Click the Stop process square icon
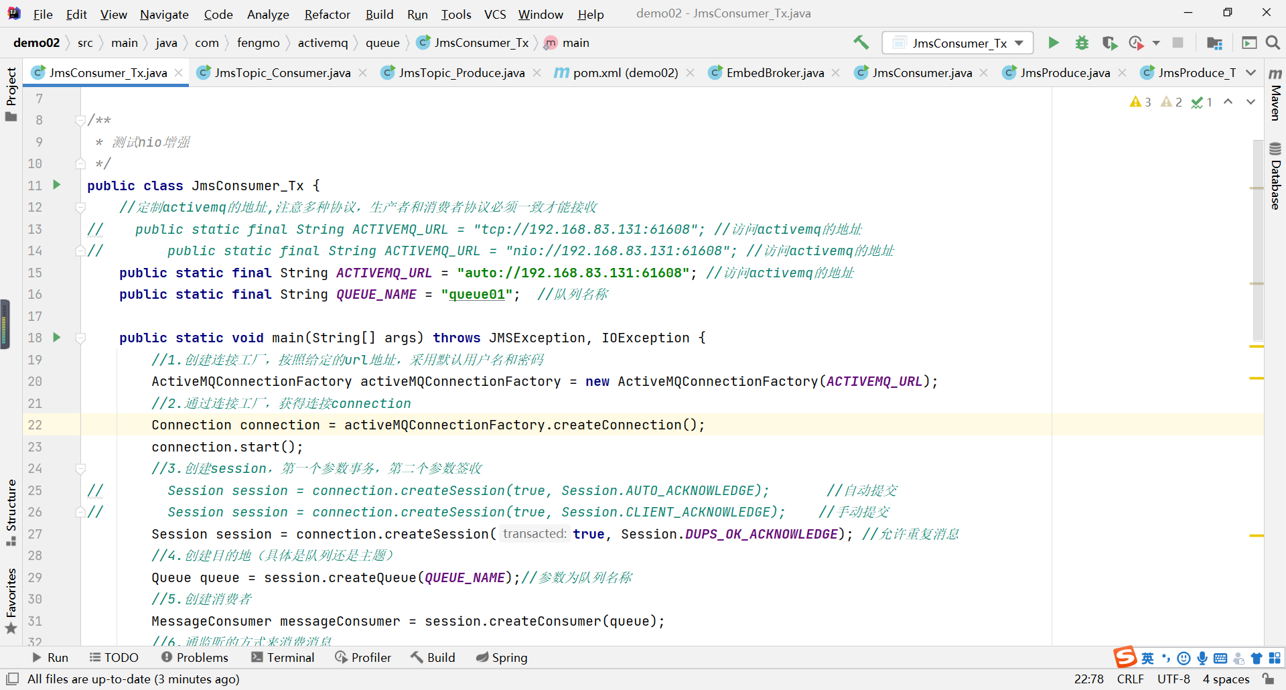 click(x=1177, y=43)
